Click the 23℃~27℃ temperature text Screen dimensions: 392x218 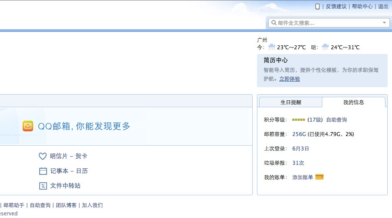(x=291, y=47)
